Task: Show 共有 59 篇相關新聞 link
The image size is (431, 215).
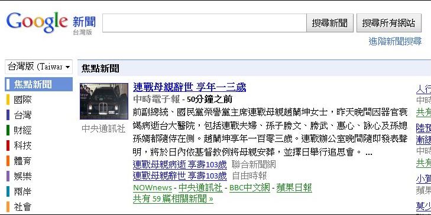Action: tap(173, 199)
